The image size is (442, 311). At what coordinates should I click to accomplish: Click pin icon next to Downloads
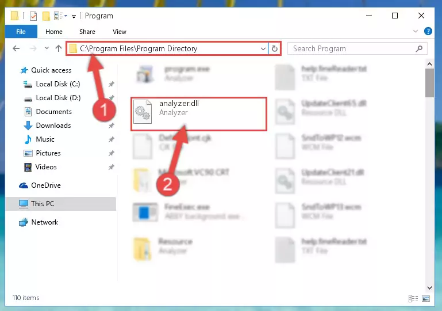tap(112, 126)
